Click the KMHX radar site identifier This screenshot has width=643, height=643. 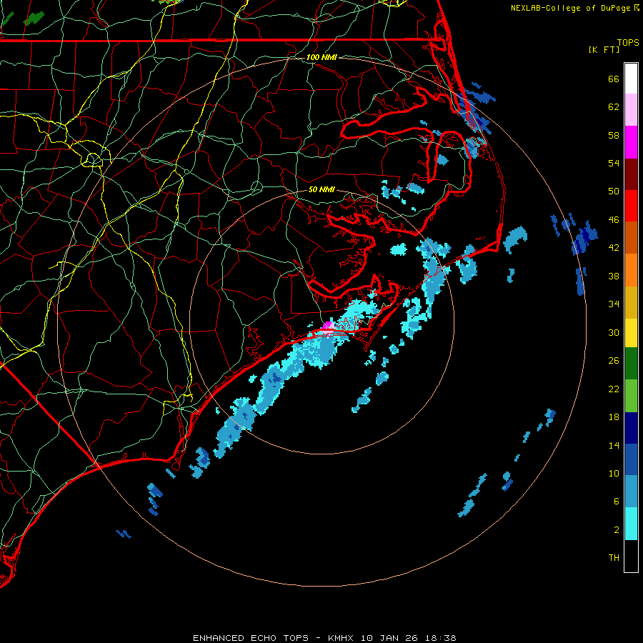point(342,638)
